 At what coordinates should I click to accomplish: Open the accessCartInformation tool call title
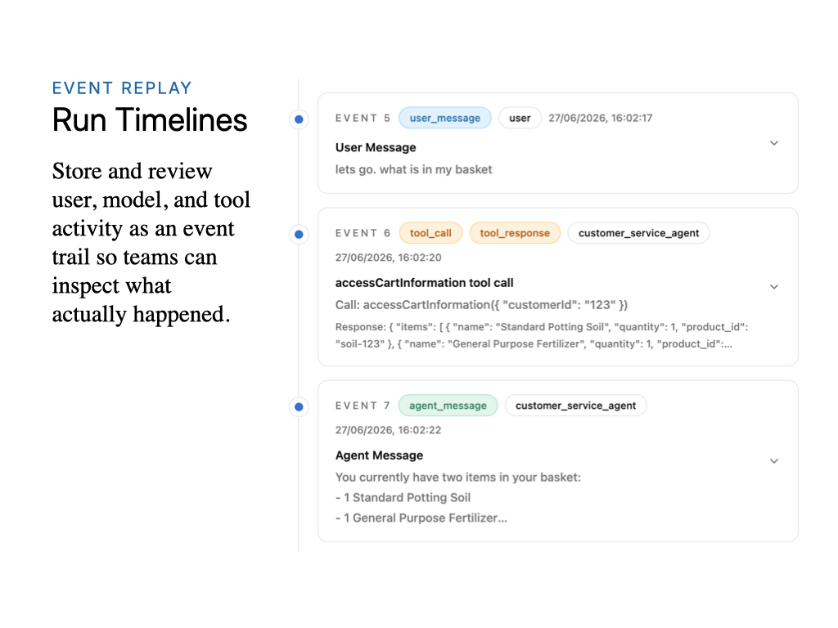[x=425, y=282]
